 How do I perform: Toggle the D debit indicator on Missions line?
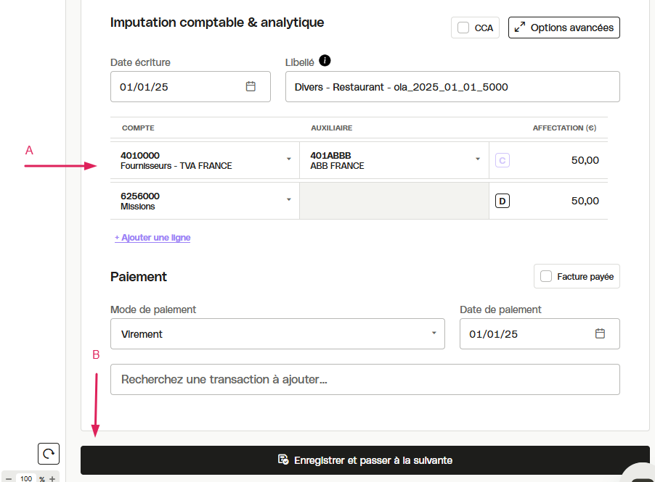tap(502, 201)
